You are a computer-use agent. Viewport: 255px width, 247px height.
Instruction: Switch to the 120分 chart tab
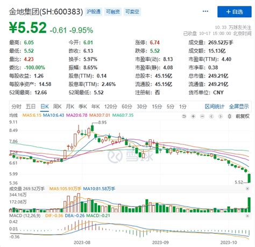[x=111, y=107]
